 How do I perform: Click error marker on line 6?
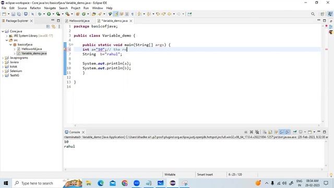[65, 50]
